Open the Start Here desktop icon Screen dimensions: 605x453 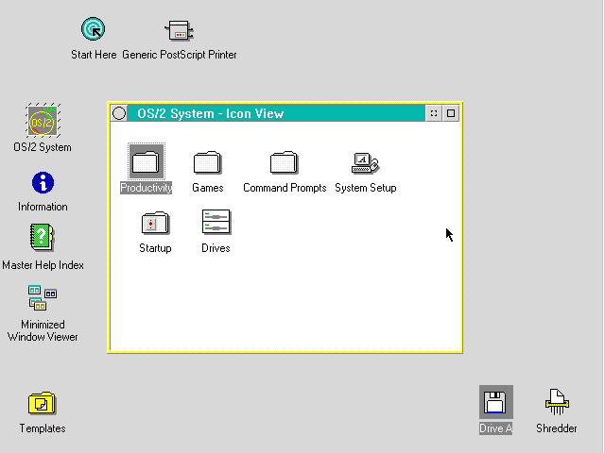pos(93,29)
